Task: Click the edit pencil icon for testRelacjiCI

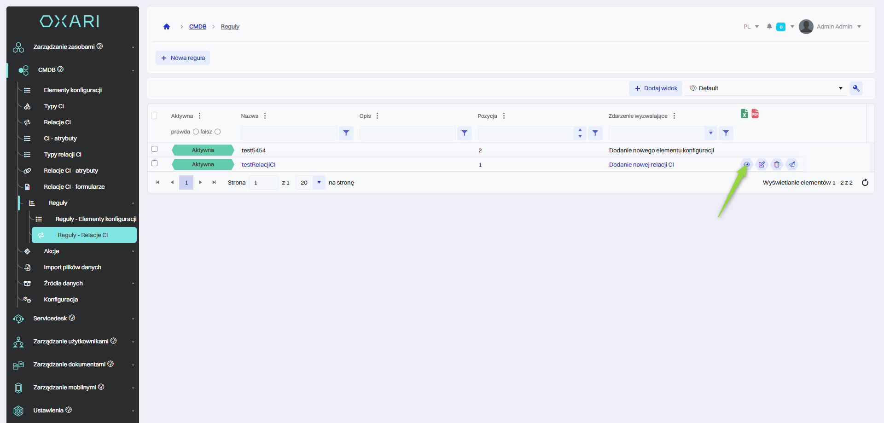Action: point(762,164)
